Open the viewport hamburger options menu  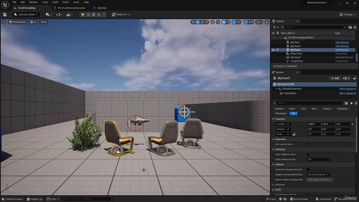coord(4,22)
